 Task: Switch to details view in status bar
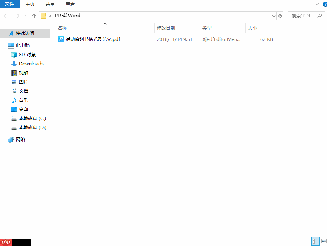coord(316,241)
